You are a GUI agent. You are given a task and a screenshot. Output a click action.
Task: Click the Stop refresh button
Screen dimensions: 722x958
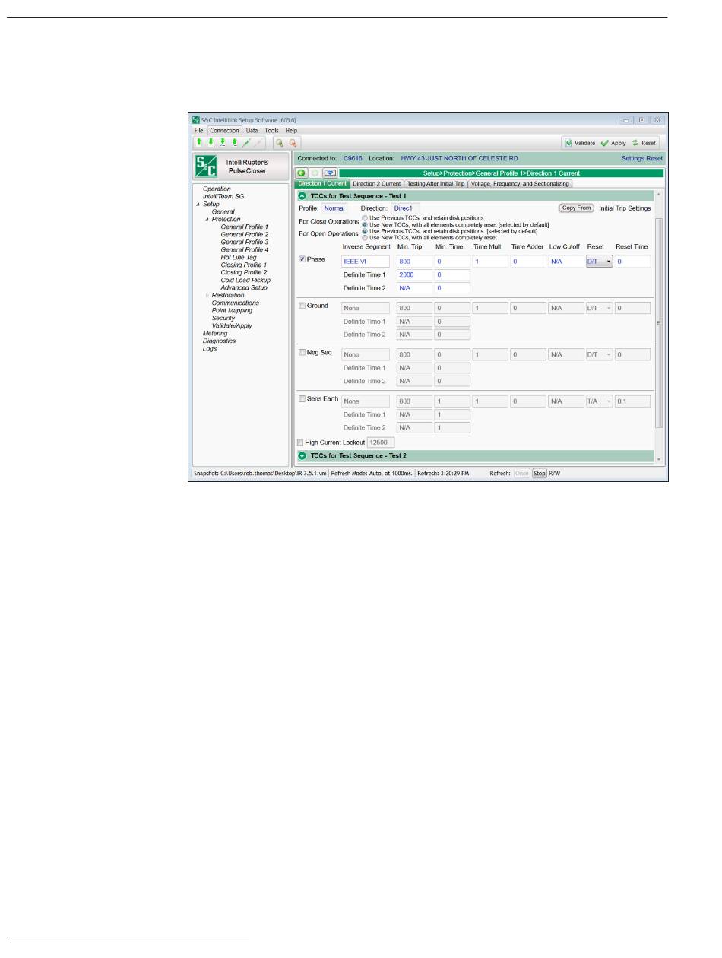[x=539, y=473]
